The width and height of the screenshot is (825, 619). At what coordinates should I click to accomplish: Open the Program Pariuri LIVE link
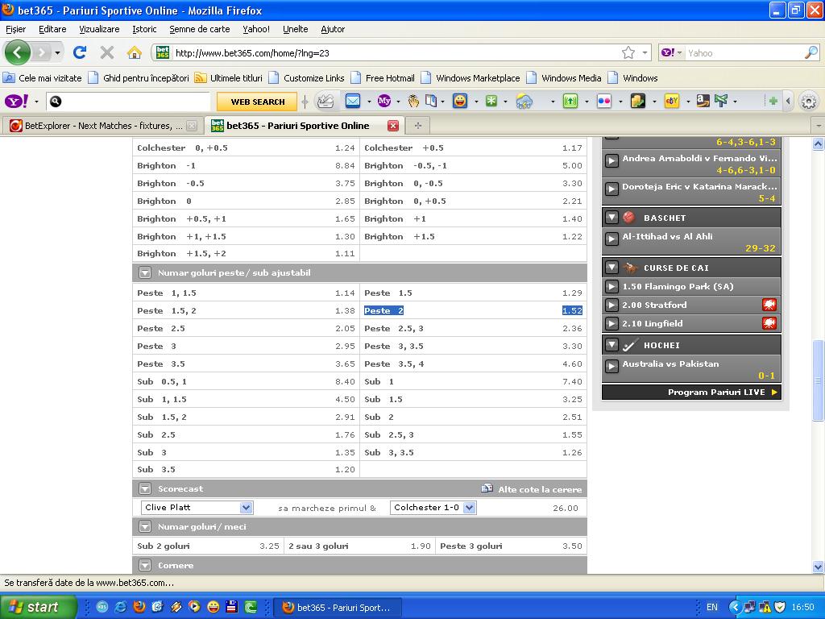click(x=691, y=393)
